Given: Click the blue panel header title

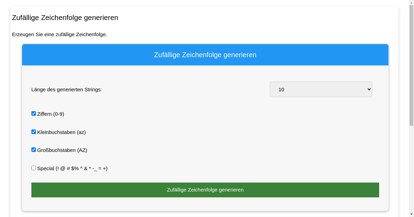Looking at the screenshot, I should coord(205,55).
